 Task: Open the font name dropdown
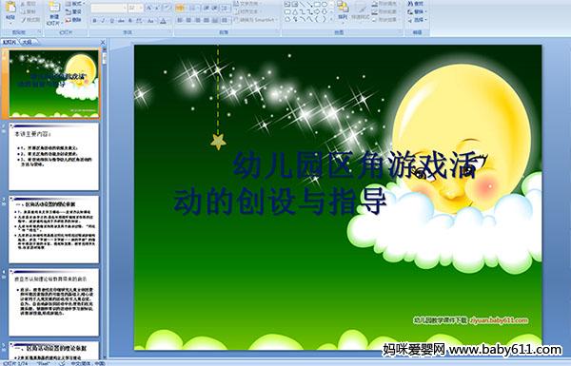125,8
